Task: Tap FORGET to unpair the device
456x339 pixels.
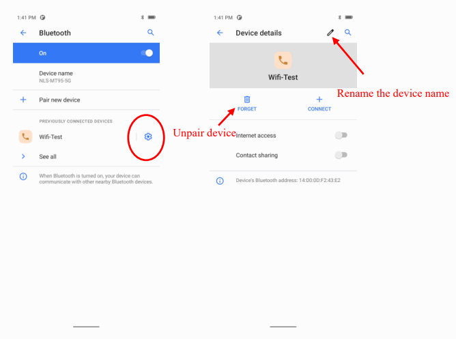Action: (x=247, y=104)
